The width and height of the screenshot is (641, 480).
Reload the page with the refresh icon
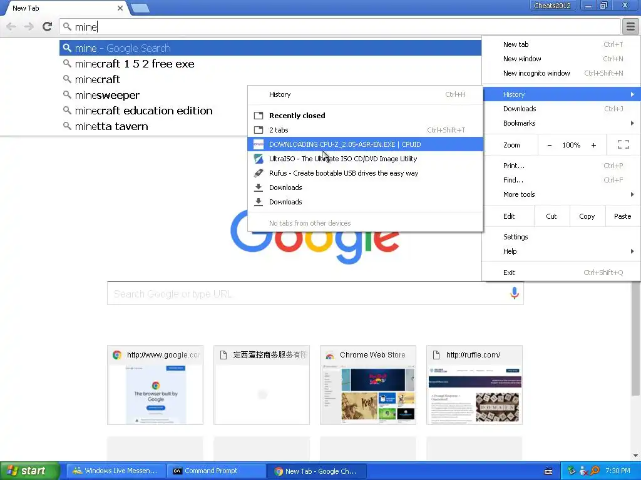(x=48, y=26)
